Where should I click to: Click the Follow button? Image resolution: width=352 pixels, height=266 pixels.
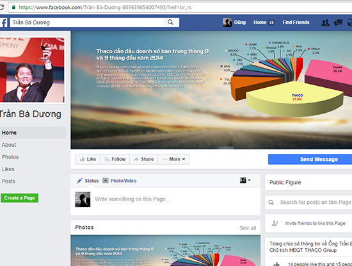click(x=115, y=159)
